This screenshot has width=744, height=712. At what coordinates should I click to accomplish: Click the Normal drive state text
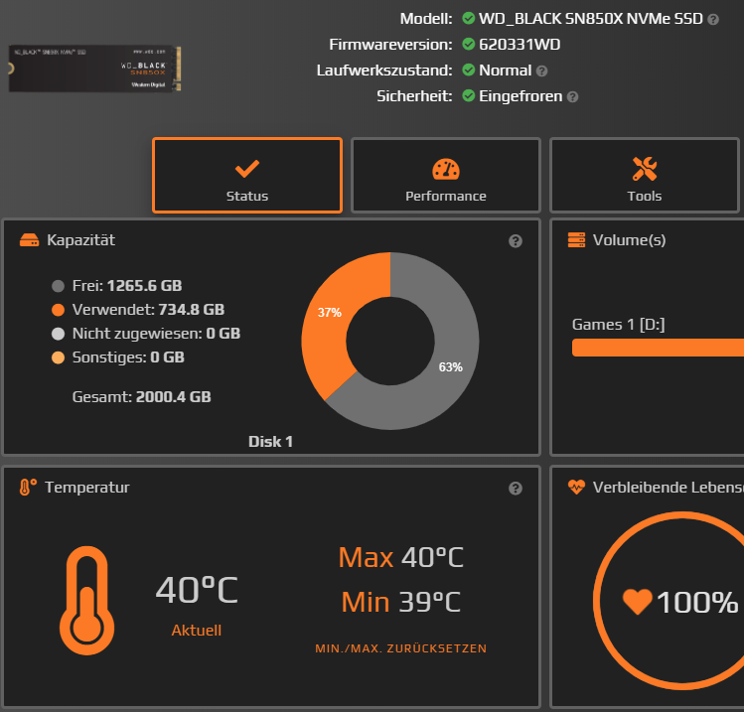point(506,71)
